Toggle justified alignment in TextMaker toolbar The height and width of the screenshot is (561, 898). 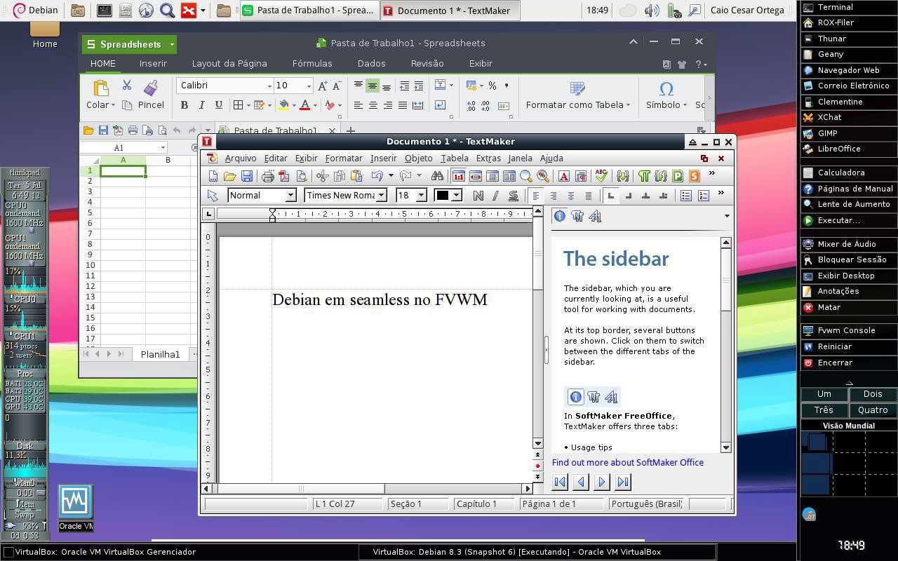tap(588, 196)
